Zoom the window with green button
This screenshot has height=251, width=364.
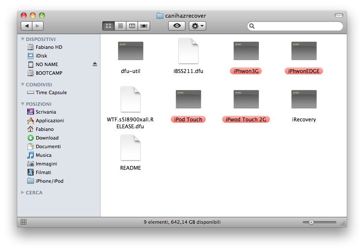coord(42,16)
